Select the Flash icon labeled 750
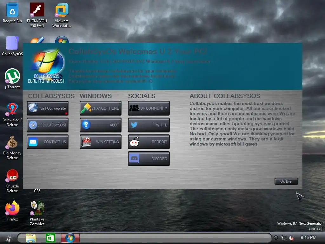The width and height of the screenshot is (325, 244). 37,15
